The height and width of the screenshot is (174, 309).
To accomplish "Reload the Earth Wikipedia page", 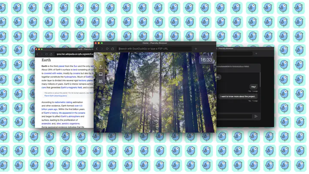I will click(x=46, y=54).
